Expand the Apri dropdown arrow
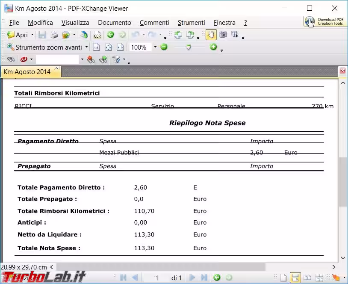Viewport: 348px width, 284px height. pos(32,35)
